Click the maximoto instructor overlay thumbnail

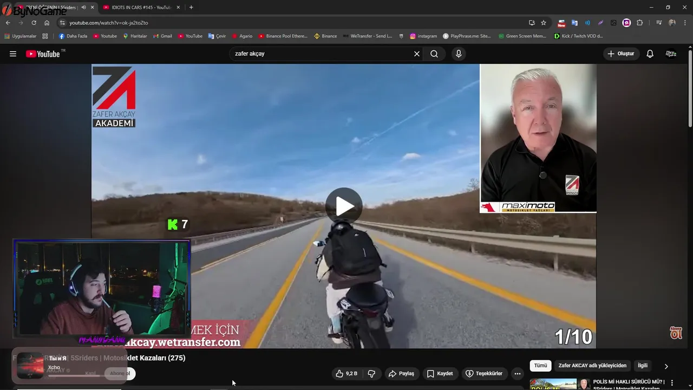pos(538,139)
